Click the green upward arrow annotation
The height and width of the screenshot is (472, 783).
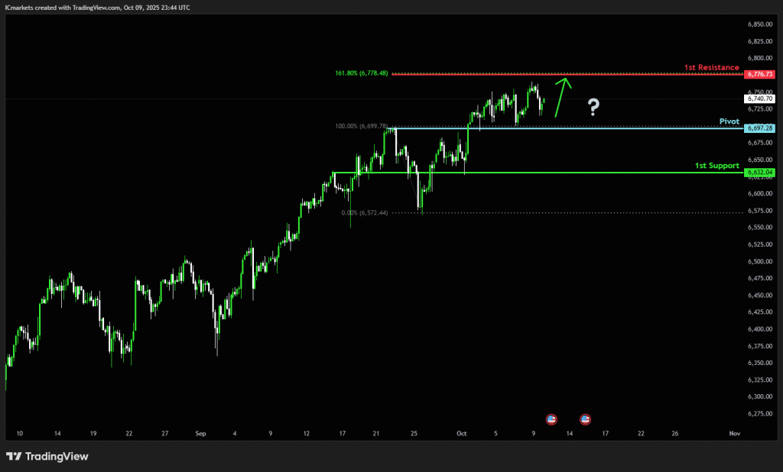[561, 96]
